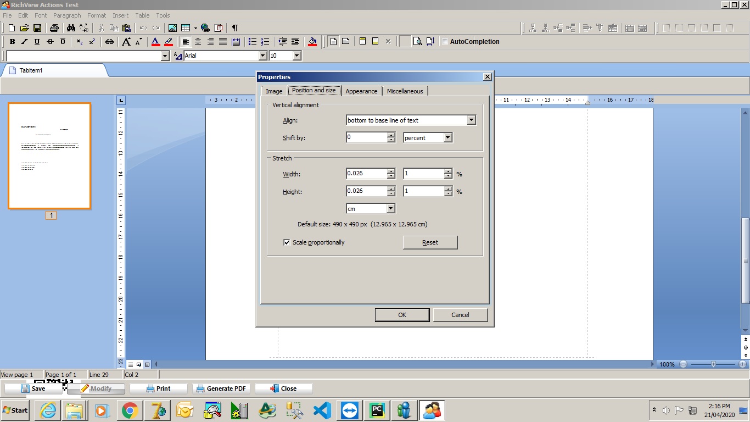This screenshot has height=422, width=750.
Task: Open the Table menu
Action: [142, 15]
